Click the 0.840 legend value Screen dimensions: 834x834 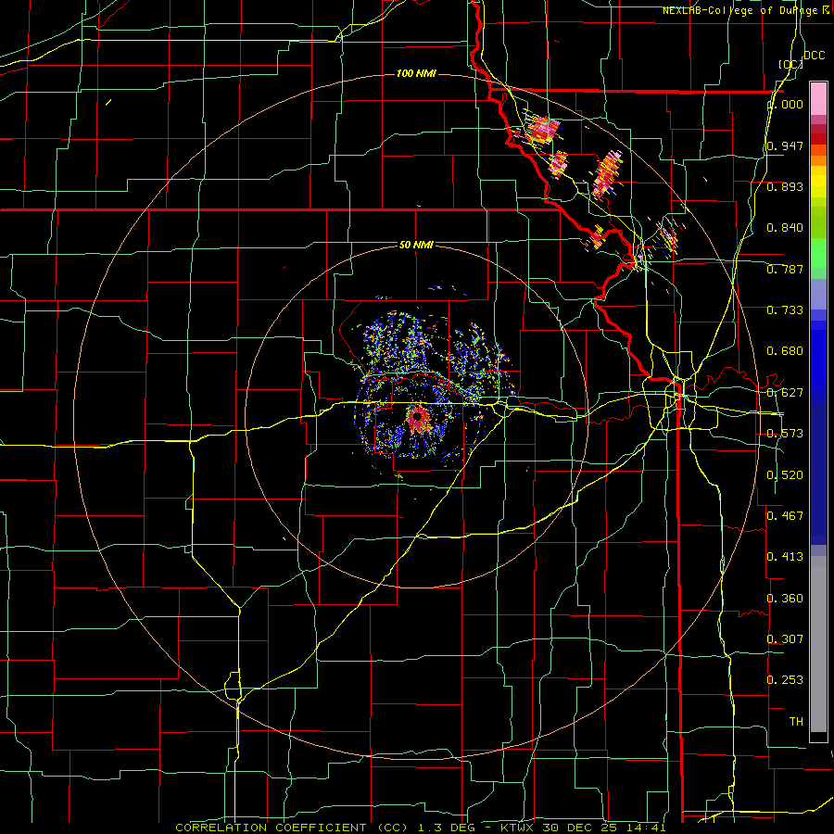click(785, 228)
